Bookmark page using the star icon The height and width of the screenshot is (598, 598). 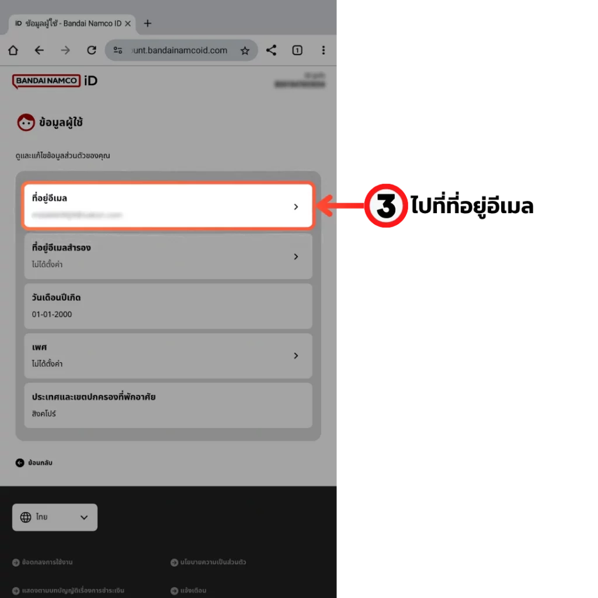(245, 51)
